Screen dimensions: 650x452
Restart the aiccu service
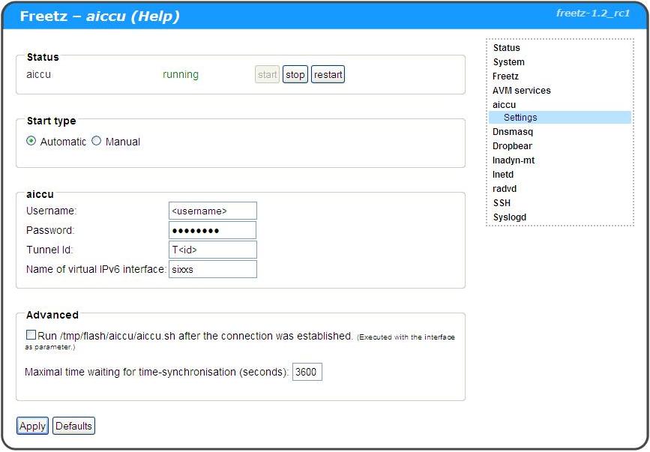328,74
